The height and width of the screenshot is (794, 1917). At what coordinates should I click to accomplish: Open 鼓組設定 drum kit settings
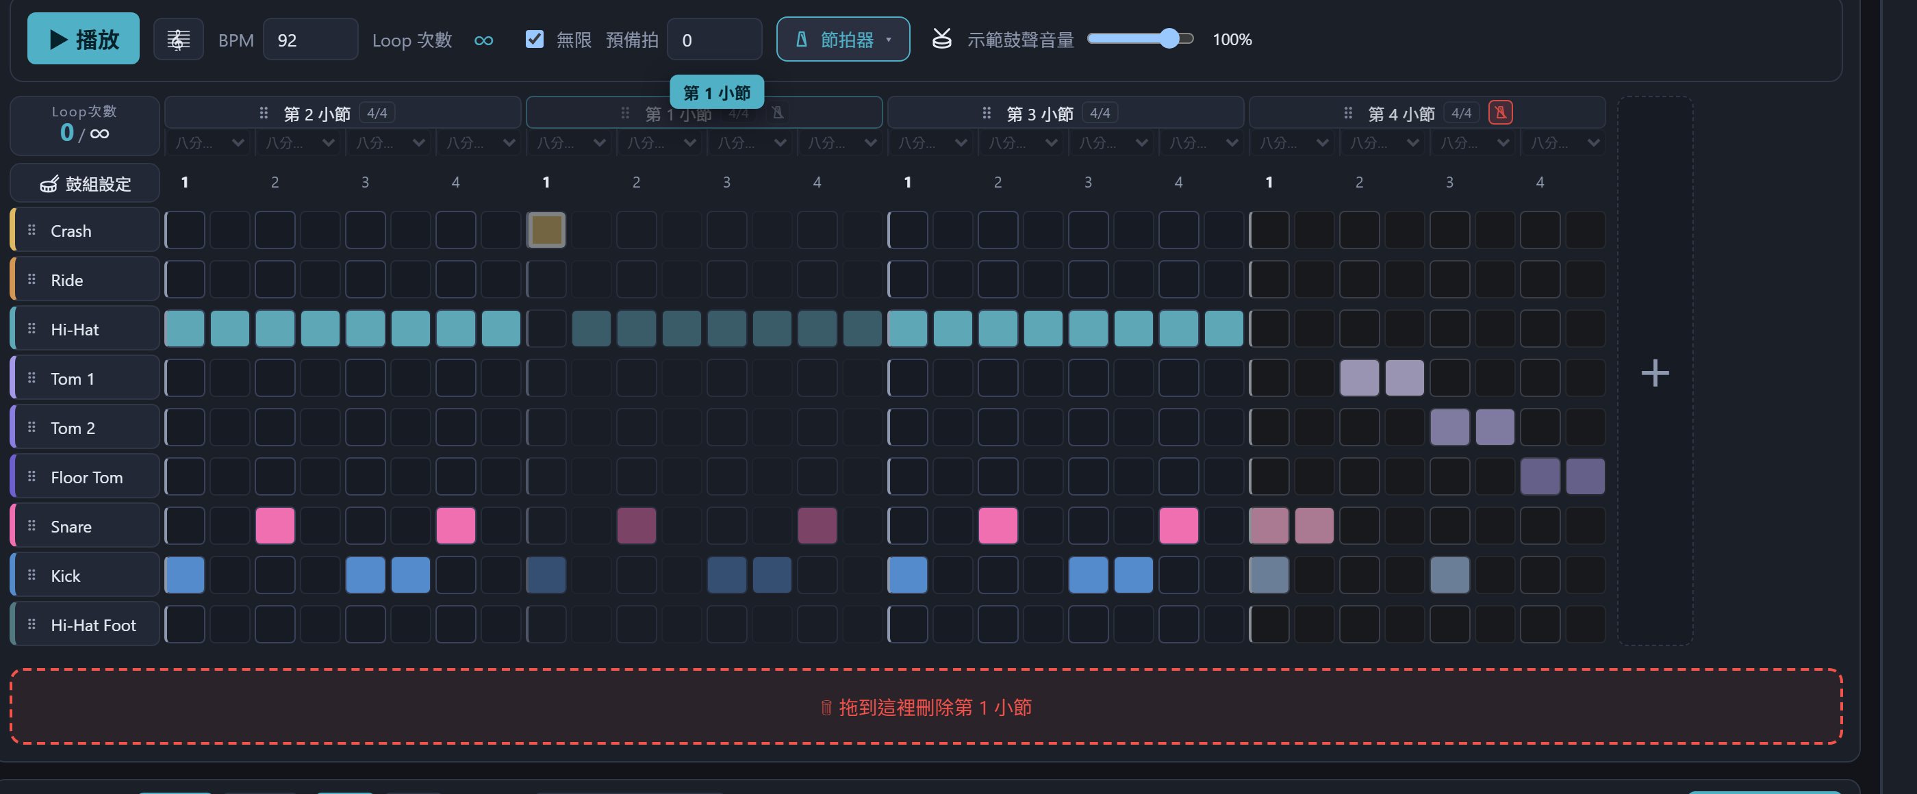tap(85, 183)
